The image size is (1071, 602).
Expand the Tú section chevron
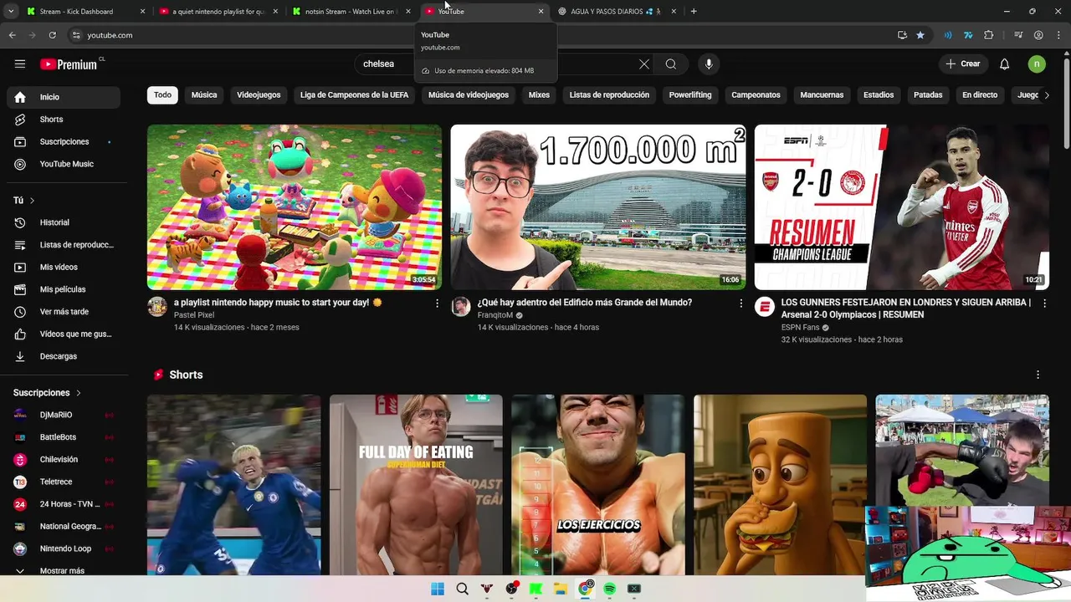coord(32,201)
